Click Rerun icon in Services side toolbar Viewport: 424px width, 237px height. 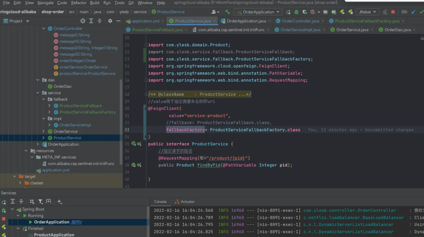4,202
